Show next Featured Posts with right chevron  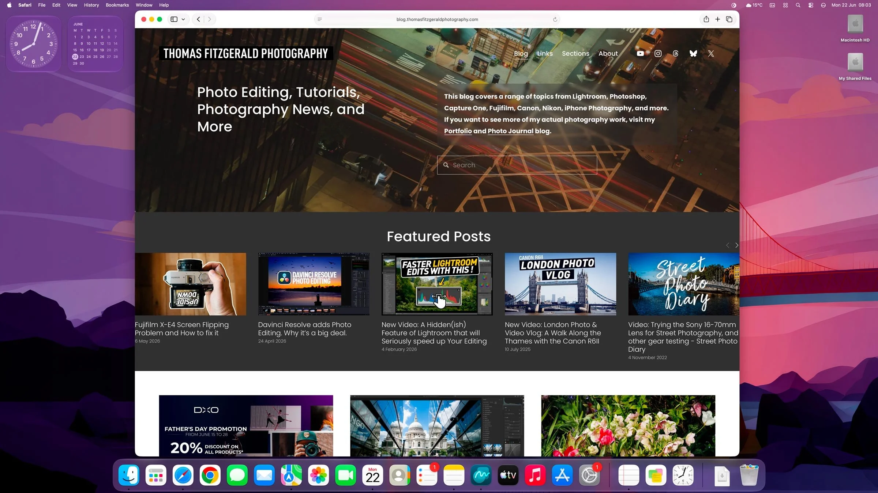(736, 245)
